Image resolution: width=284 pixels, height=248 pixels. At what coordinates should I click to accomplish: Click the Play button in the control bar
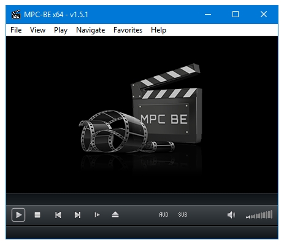(x=18, y=215)
